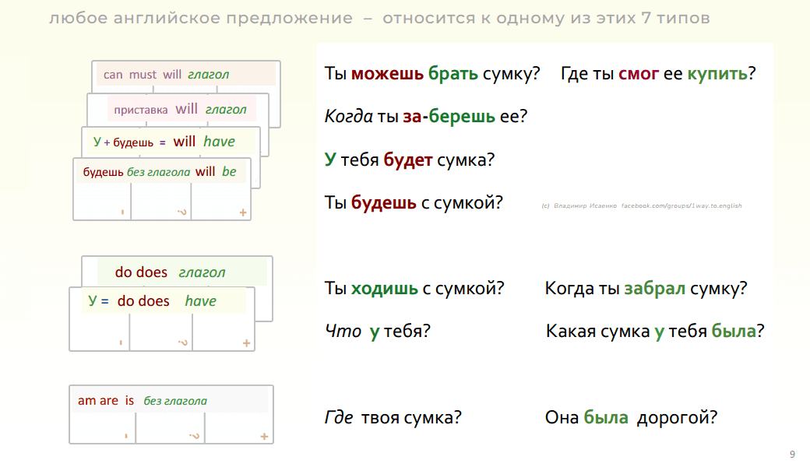Screen dimensions: 810x467
Task: Select the "У + будешь = will have" card
Action: coord(164,142)
